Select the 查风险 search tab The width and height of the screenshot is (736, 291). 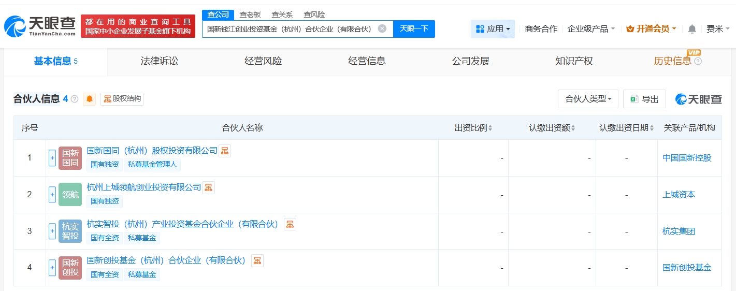314,14
